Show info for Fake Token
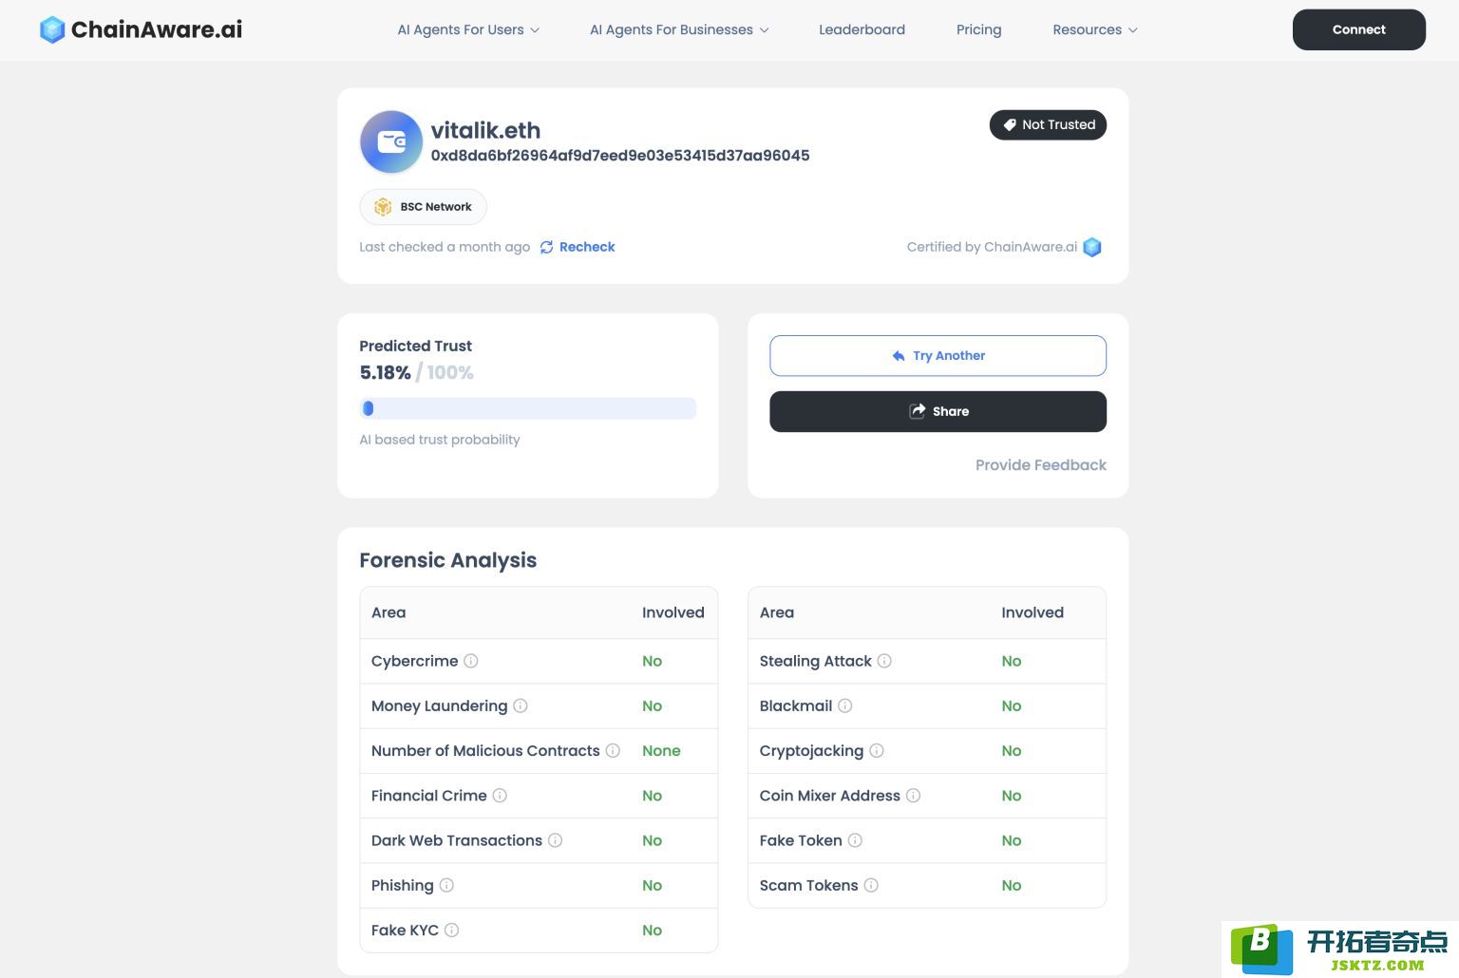This screenshot has height=978, width=1459. pos(855,840)
